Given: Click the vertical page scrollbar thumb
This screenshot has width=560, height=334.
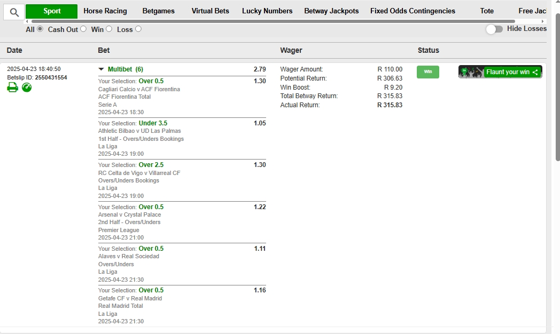Looking at the screenshot, I should click(558, 88).
